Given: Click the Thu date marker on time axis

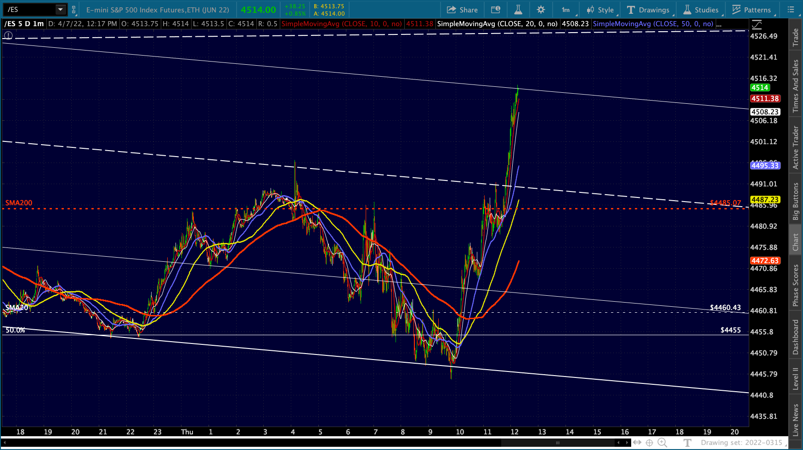Looking at the screenshot, I should pyautogui.click(x=187, y=432).
